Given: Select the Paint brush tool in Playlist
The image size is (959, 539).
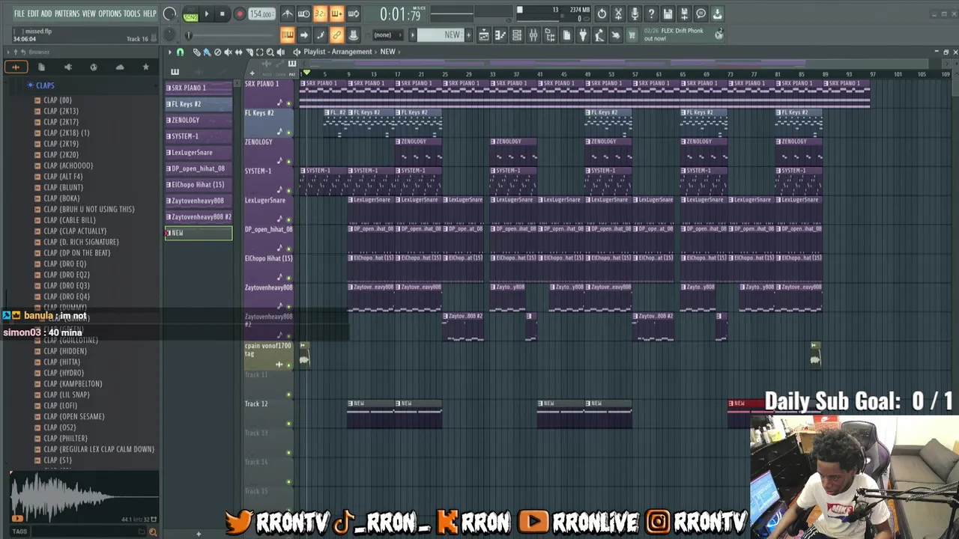Looking at the screenshot, I should 207,52.
